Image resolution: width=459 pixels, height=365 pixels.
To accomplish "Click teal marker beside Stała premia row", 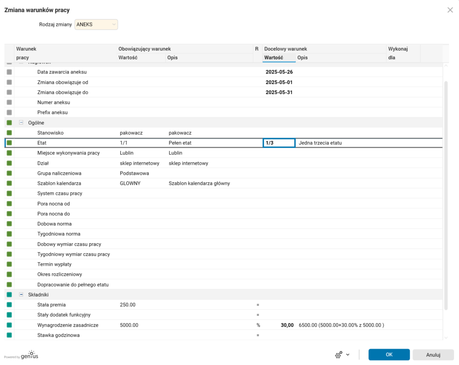I will 9,305.
